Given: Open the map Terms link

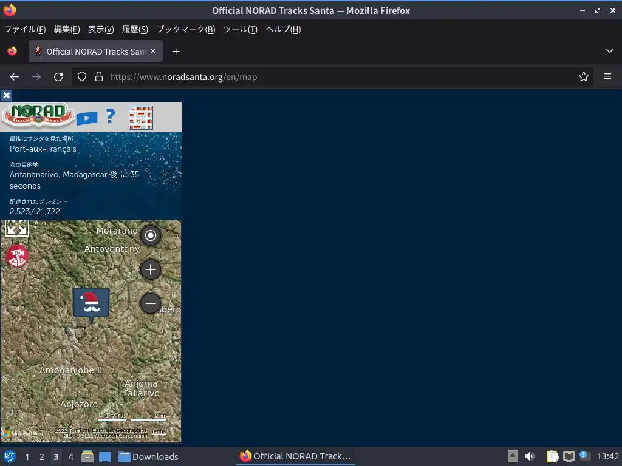Looking at the screenshot, I should click(x=159, y=431).
